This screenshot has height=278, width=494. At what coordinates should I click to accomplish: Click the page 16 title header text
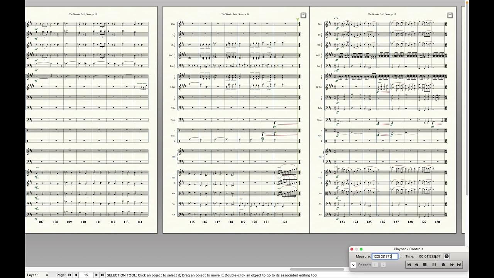(x=235, y=14)
